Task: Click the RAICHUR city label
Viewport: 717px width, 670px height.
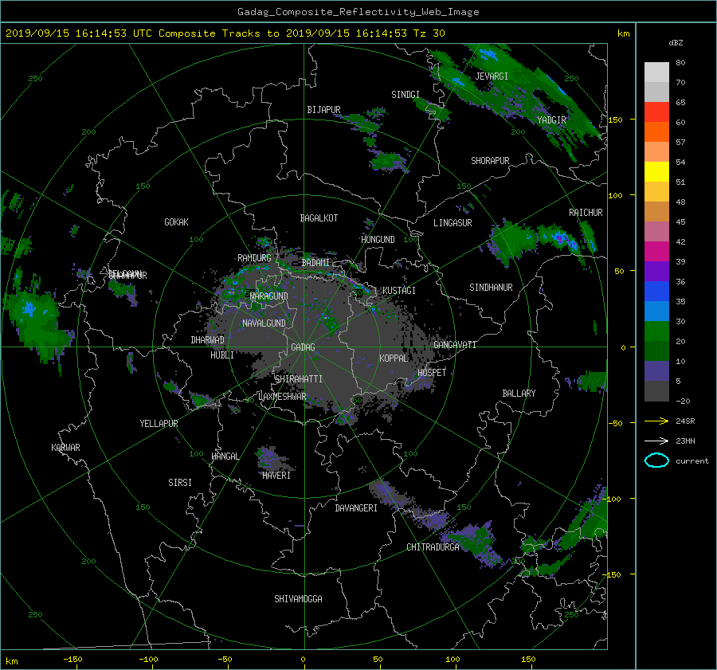Action: pos(586,213)
